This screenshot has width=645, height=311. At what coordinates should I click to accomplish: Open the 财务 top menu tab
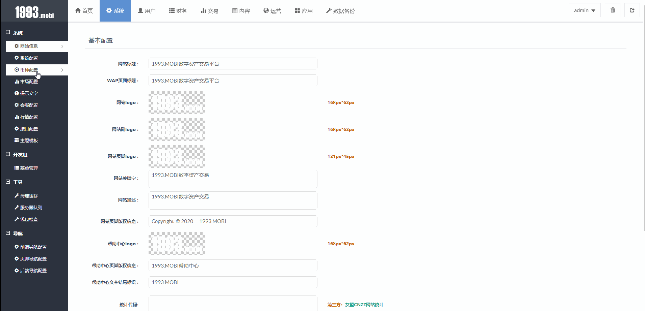(x=178, y=11)
